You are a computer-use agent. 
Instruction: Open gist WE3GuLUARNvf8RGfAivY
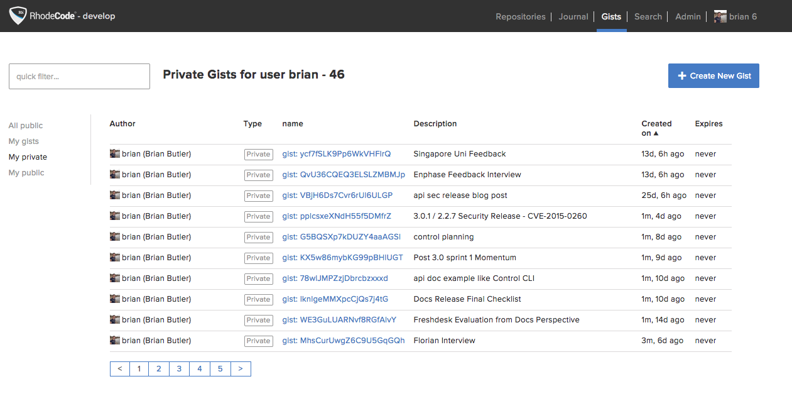[x=339, y=320]
